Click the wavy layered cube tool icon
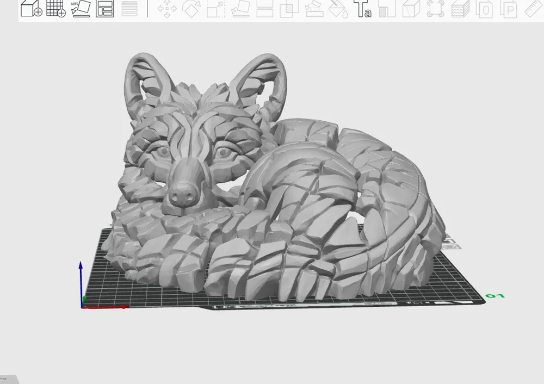Viewport: 544px width, 384px height. point(460,8)
